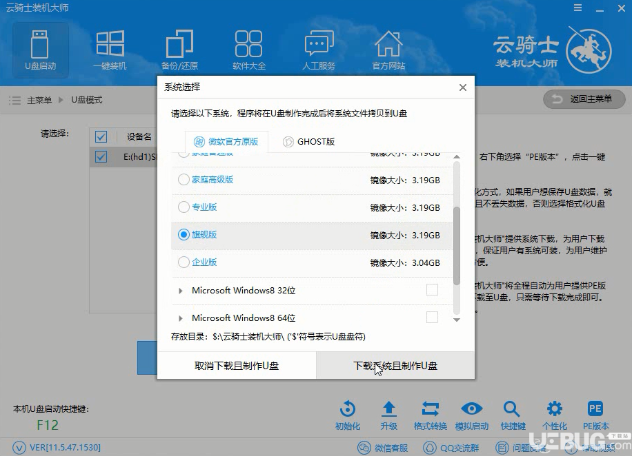Open QQ交流群 in status bar
632x456 pixels.
(x=451, y=448)
